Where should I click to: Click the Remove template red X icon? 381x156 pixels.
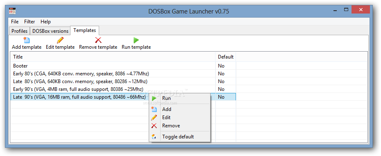[98, 40]
